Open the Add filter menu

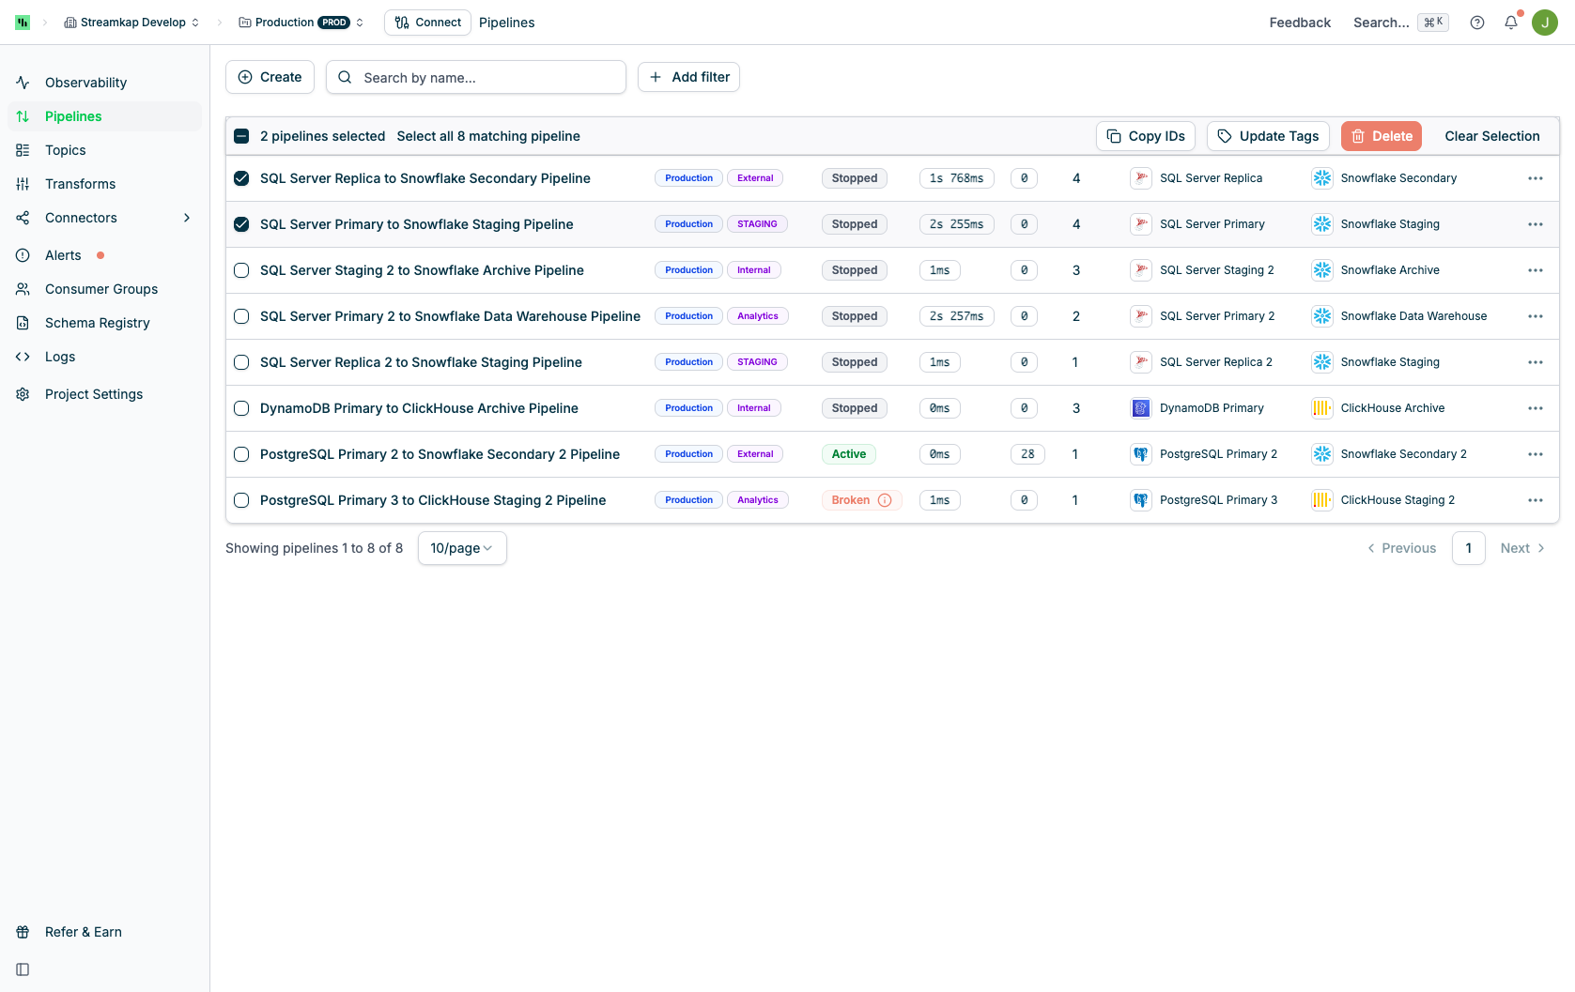pos(688,77)
